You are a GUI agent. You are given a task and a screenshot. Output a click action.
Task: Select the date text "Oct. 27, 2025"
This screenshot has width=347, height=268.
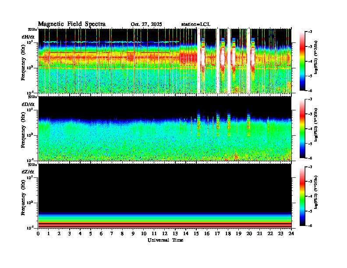click(x=146, y=25)
